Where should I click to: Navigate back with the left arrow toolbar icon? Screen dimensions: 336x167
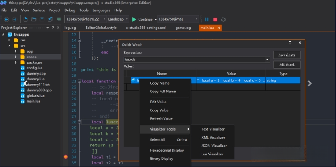(6, 19)
